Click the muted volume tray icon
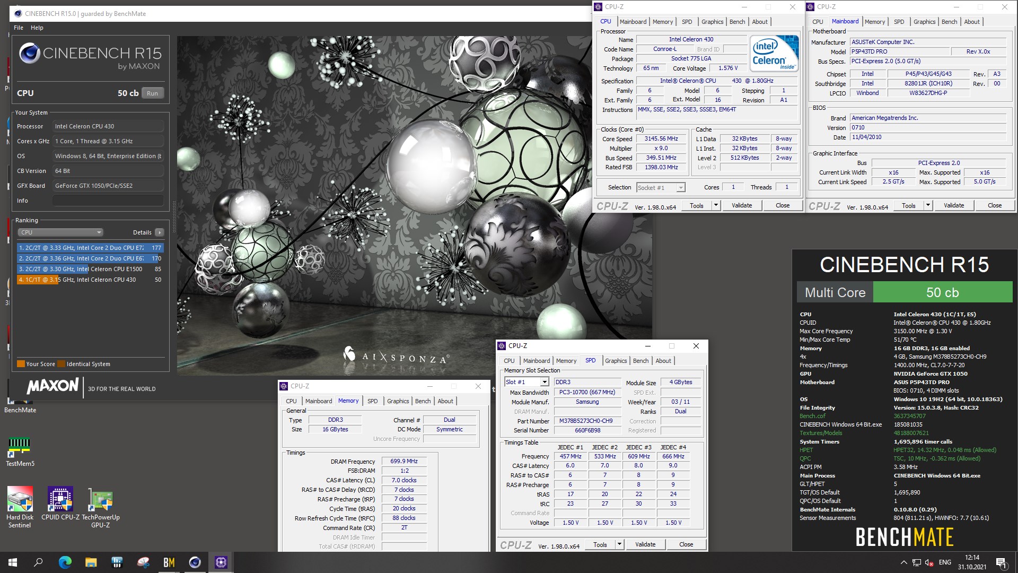The image size is (1018, 573). 929,562
